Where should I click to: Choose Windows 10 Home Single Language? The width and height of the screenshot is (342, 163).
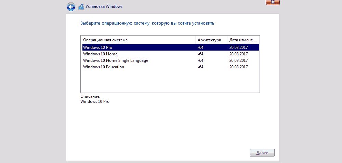(116, 60)
